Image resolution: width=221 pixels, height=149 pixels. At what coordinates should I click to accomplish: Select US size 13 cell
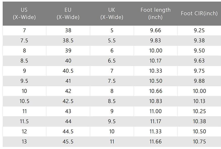pyautogui.click(x=24, y=141)
